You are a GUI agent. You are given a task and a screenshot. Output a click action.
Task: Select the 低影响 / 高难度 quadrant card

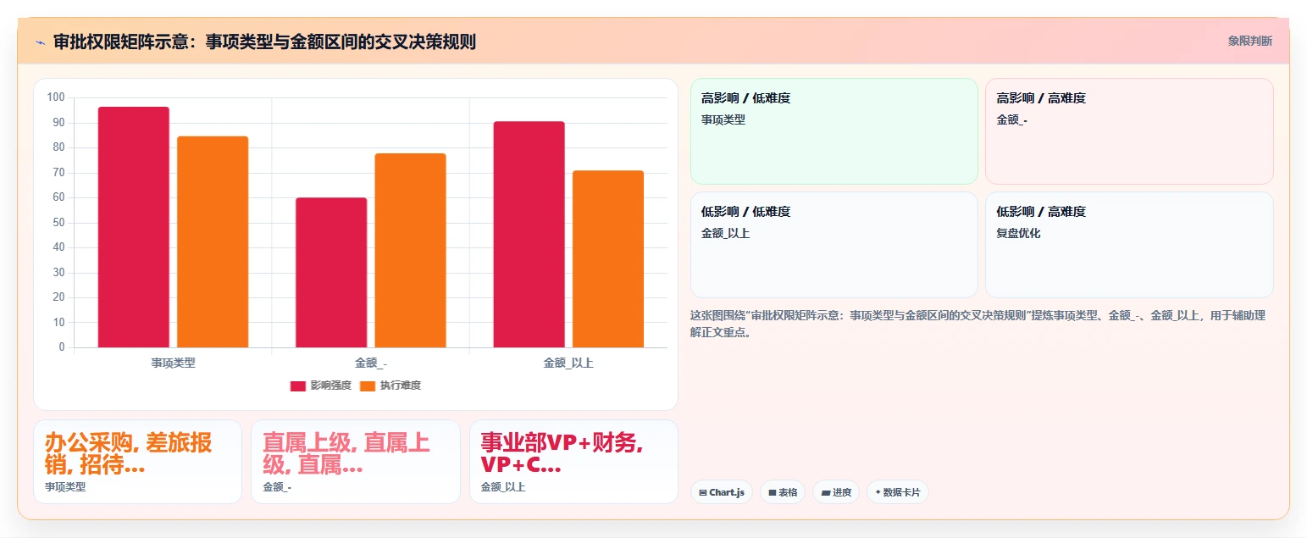(1129, 245)
